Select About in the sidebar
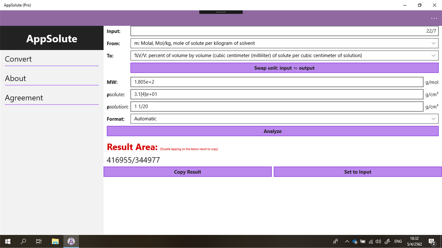This screenshot has width=442, height=248. 15,78
